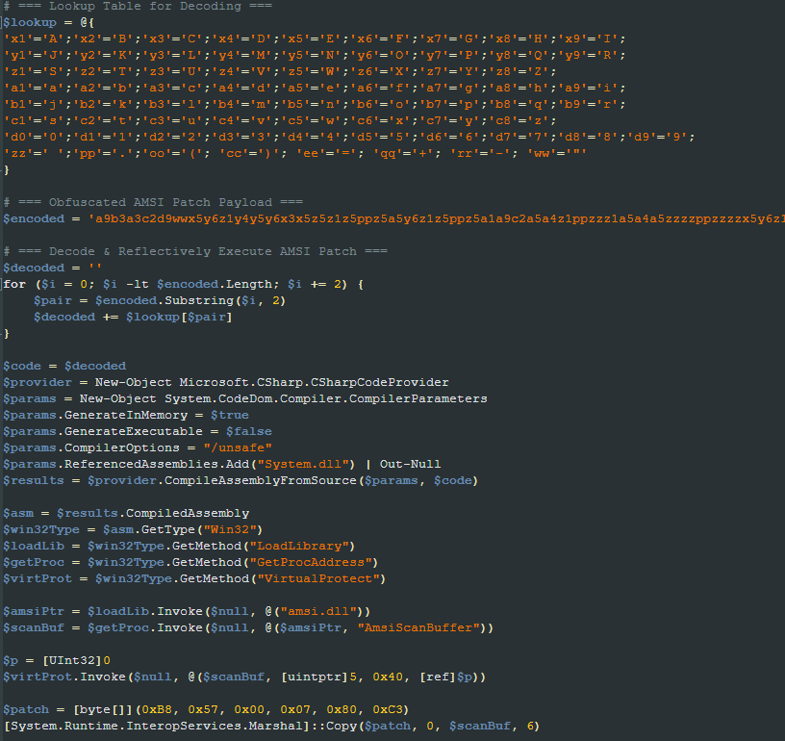785x741 pixels.
Task: Click the lookup row starting with 'z1'='S'
Action: (280, 71)
